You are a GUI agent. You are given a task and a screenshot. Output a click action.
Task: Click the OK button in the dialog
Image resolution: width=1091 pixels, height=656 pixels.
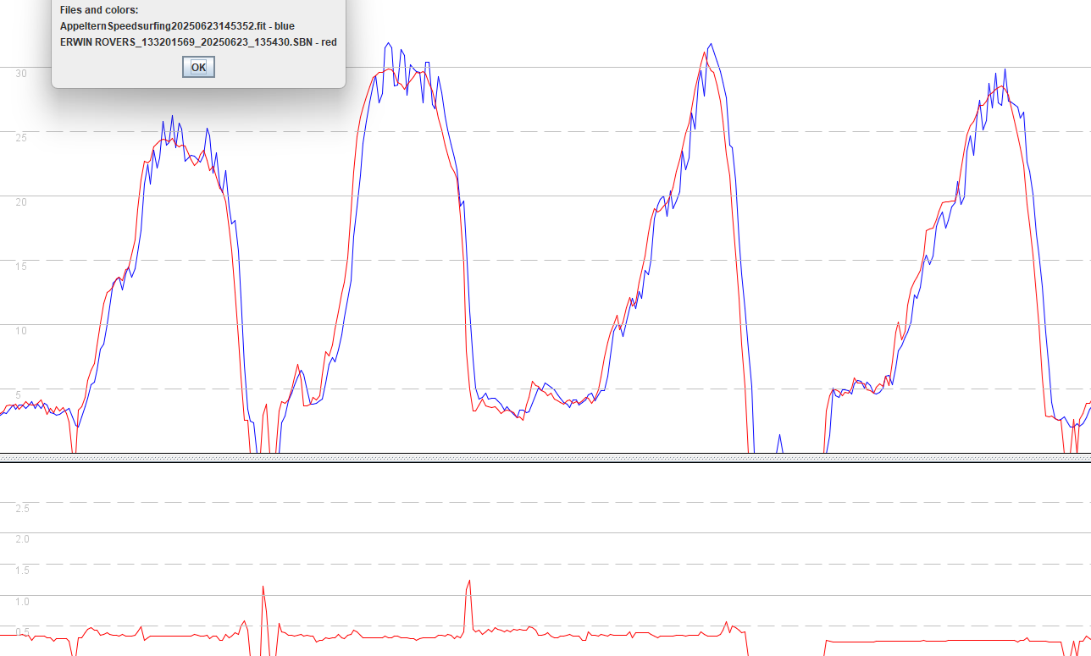tap(198, 67)
